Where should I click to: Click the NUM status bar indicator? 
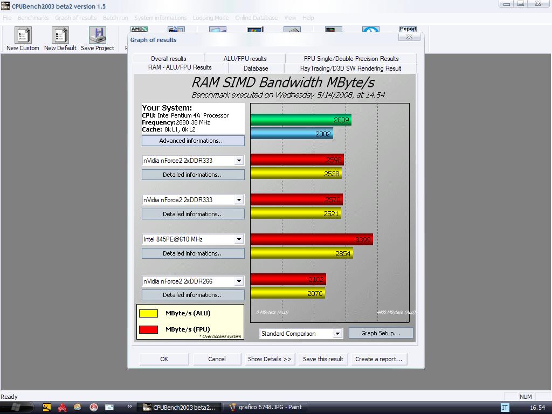(x=526, y=397)
